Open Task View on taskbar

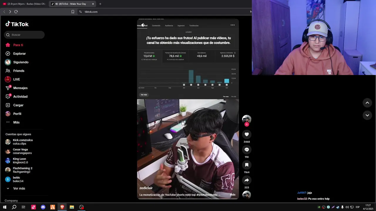coord(23,207)
